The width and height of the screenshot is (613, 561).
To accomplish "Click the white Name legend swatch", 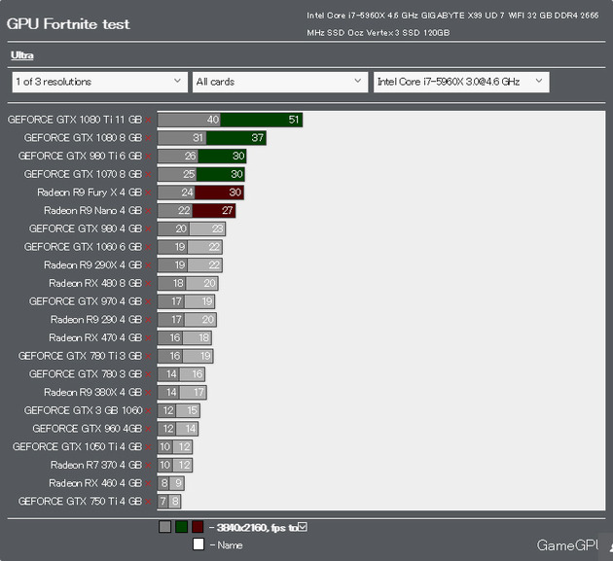I will [x=198, y=544].
